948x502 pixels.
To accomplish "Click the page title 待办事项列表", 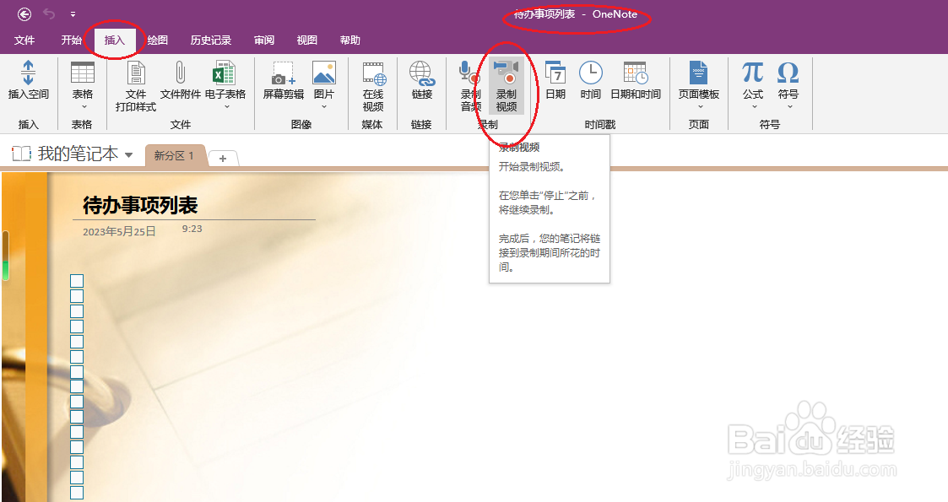I will tap(140, 205).
